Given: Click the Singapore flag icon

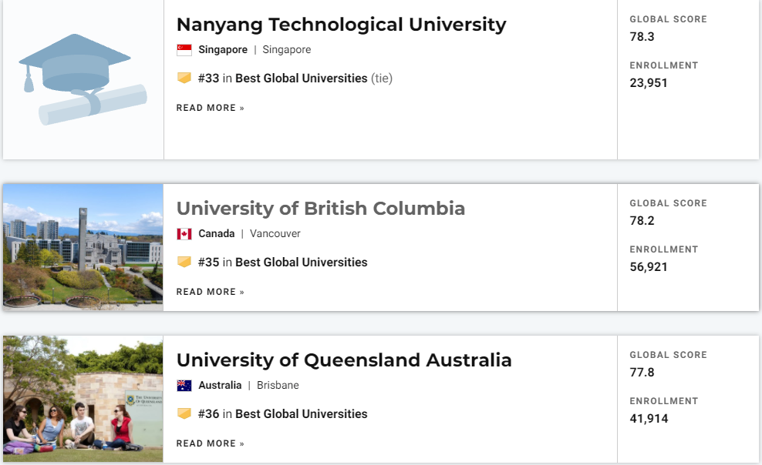Looking at the screenshot, I should [x=184, y=50].
